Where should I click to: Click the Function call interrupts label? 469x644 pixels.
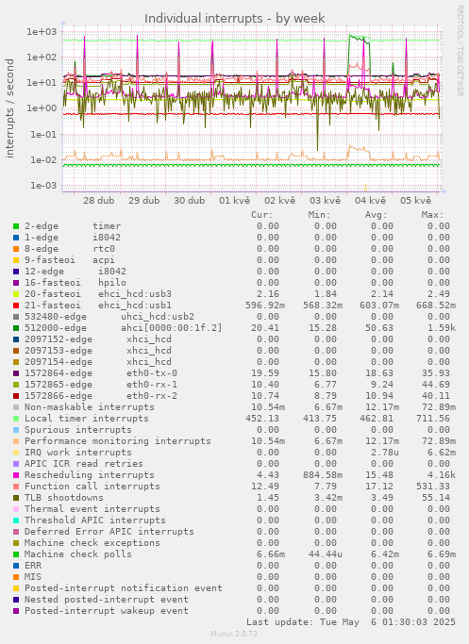(92, 487)
